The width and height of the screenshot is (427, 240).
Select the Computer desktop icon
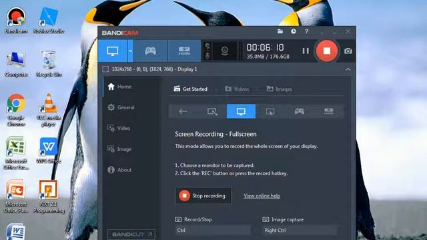pos(16,64)
